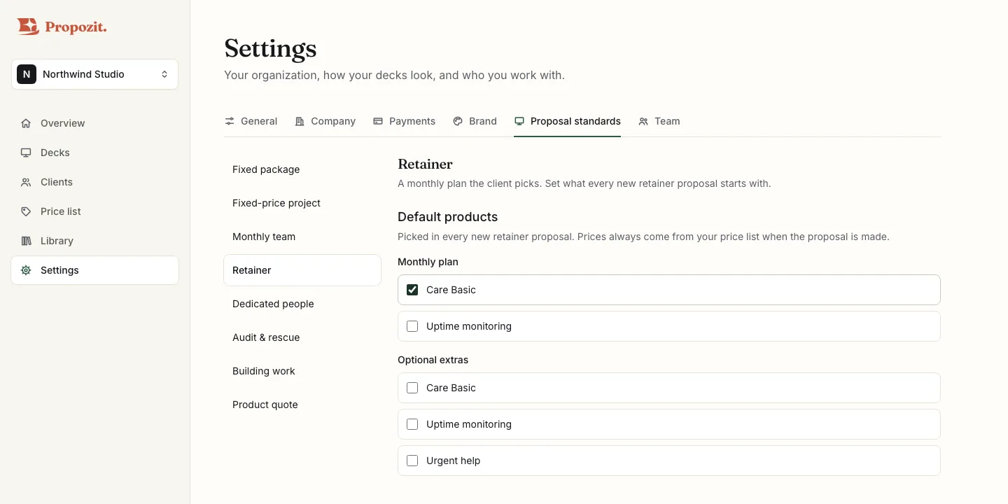The height and width of the screenshot is (504, 1008).
Task: Tick Uptime monitoring under Optional extras
Action: tap(412, 424)
